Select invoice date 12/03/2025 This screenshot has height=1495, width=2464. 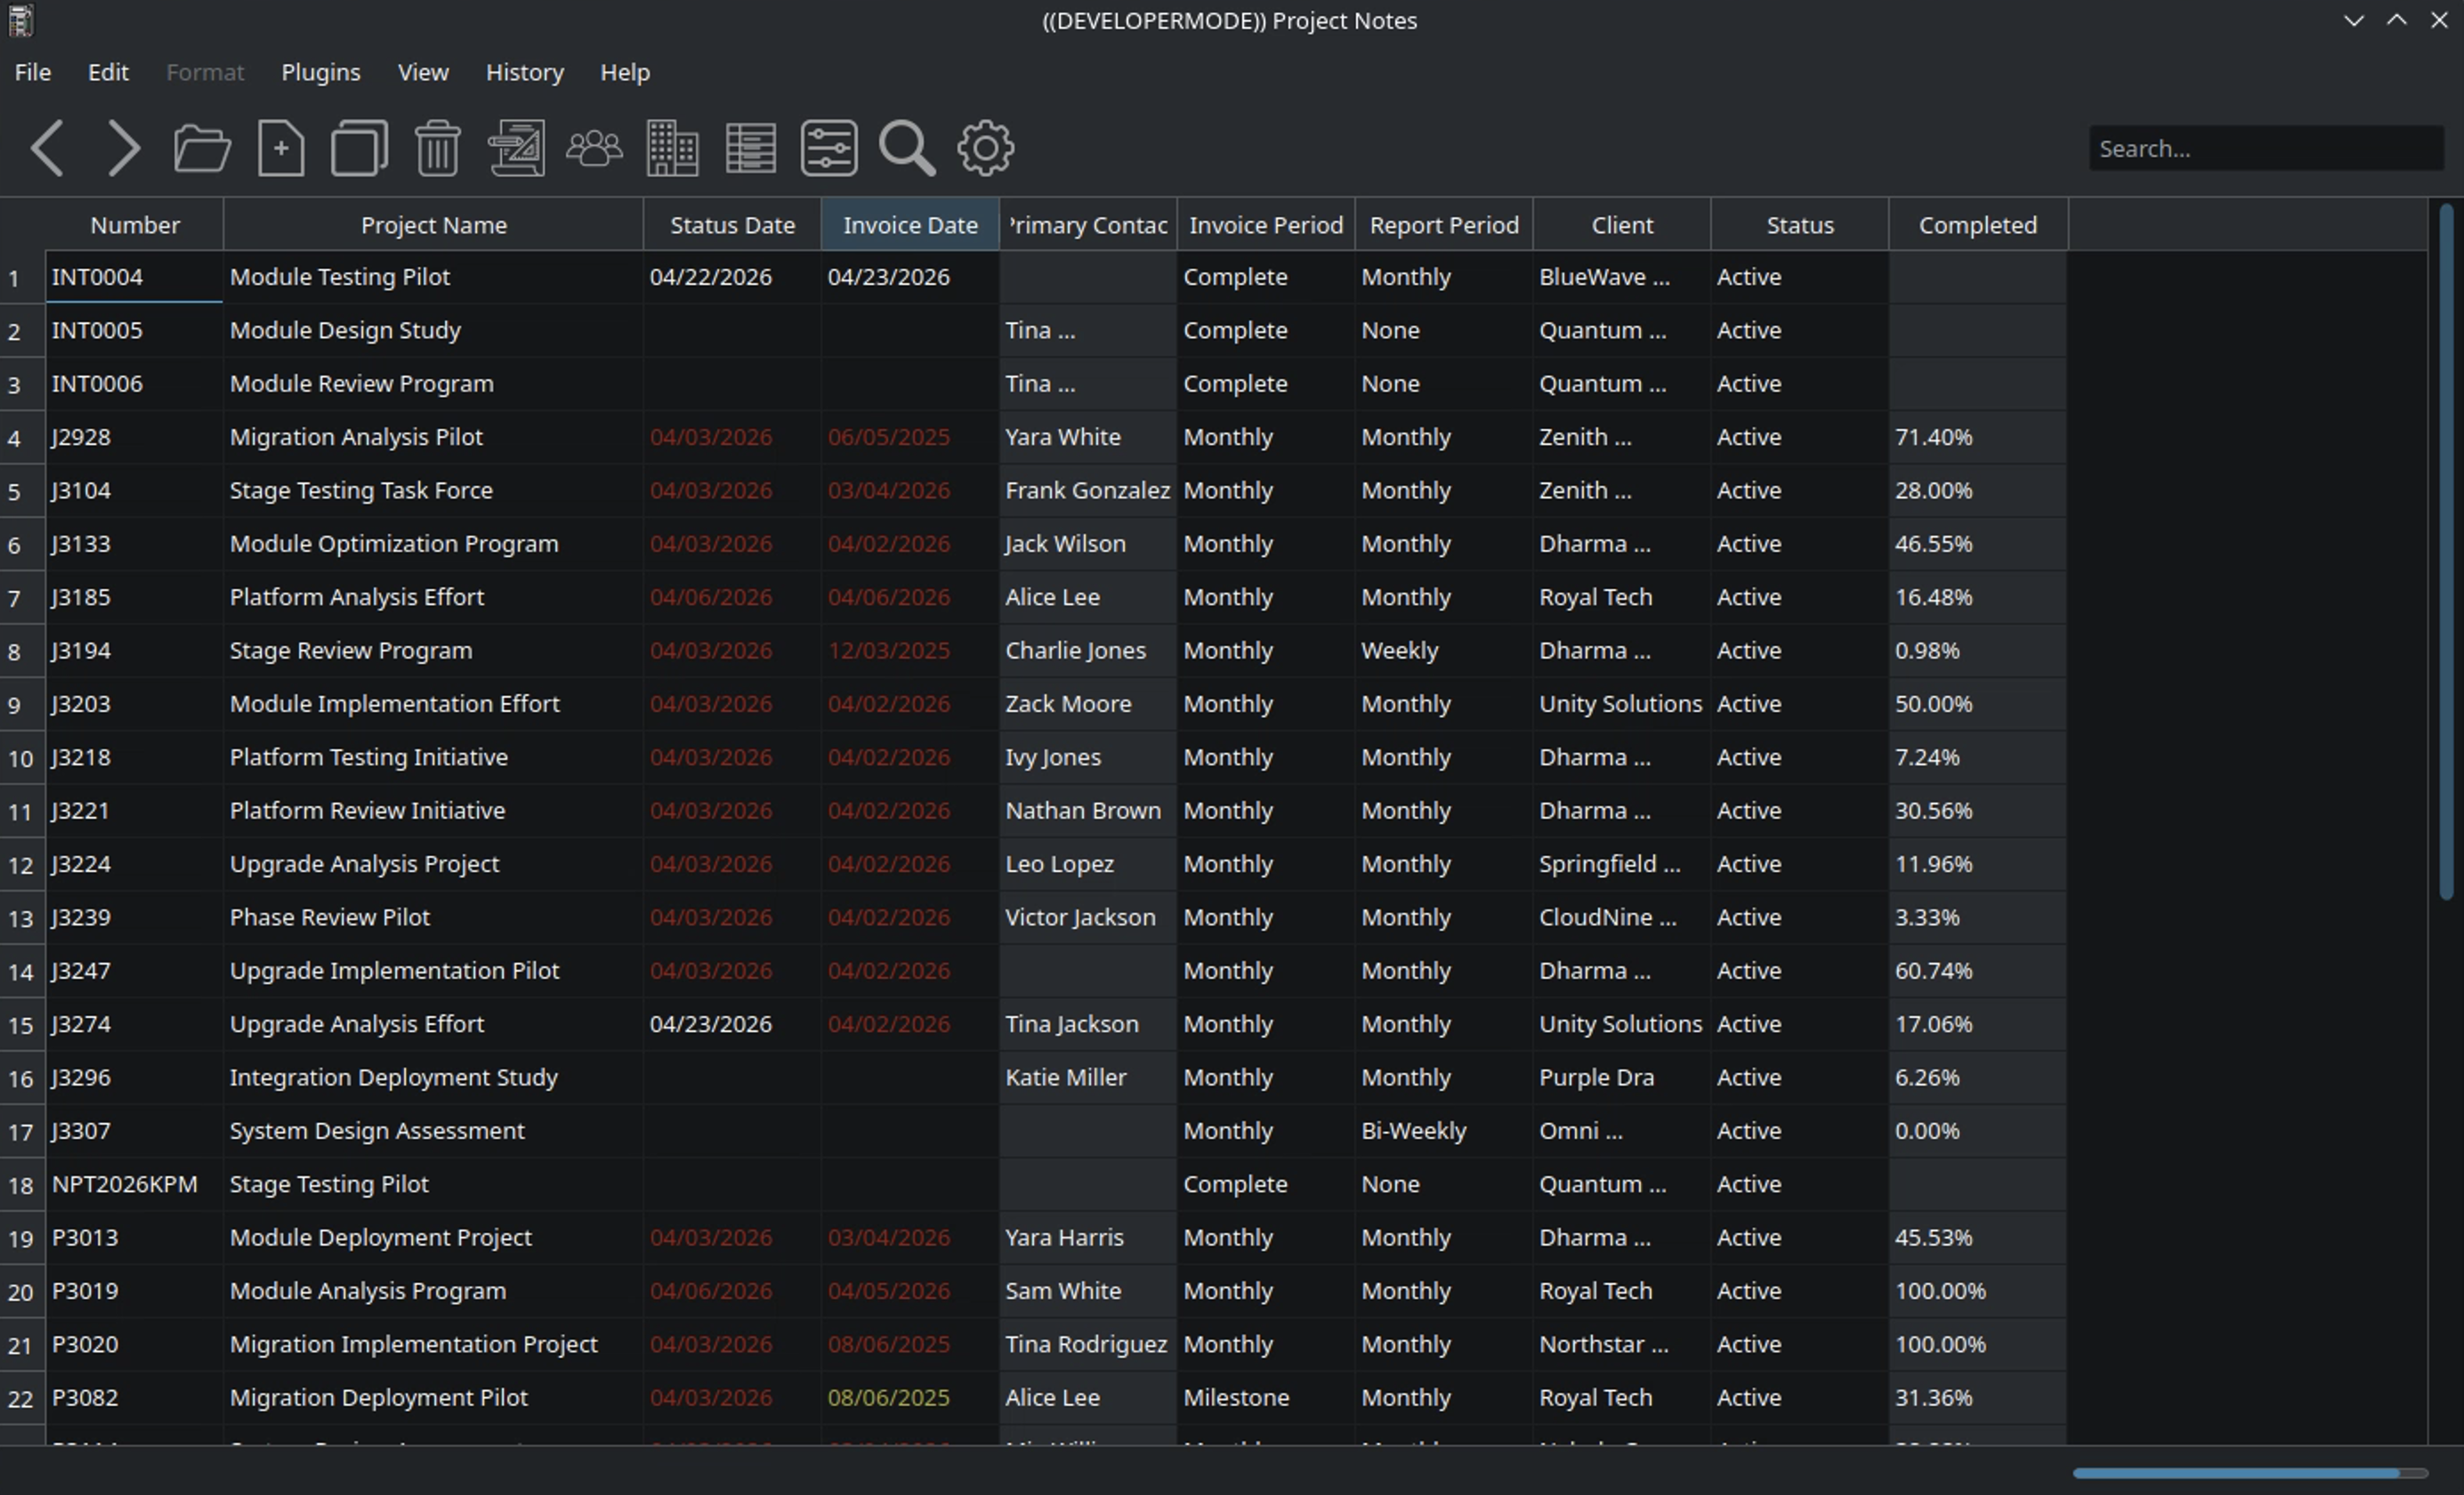pyautogui.click(x=910, y=650)
